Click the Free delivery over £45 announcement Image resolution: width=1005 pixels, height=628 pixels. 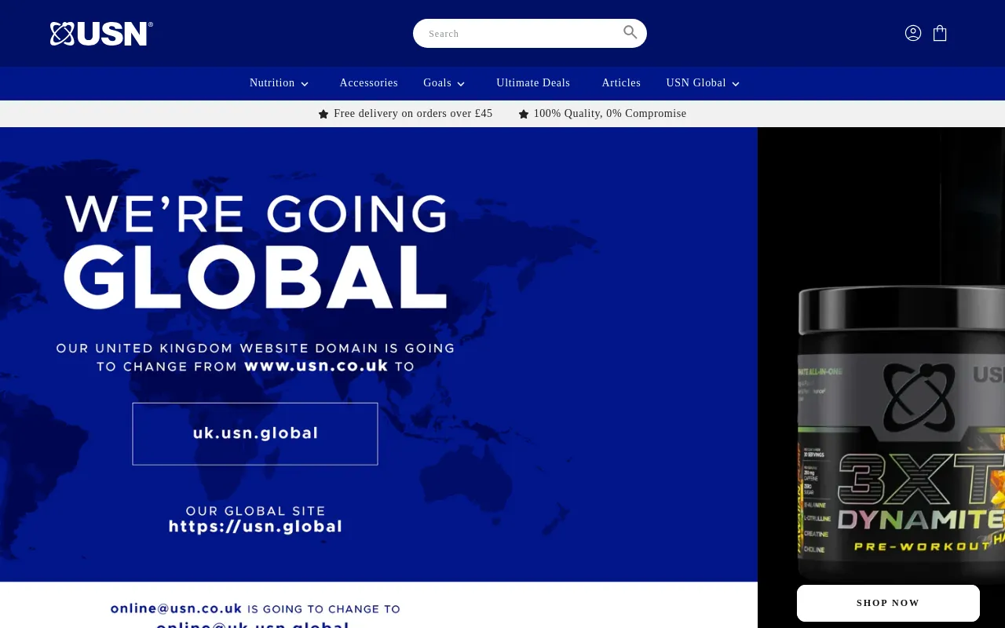(413, 114)
